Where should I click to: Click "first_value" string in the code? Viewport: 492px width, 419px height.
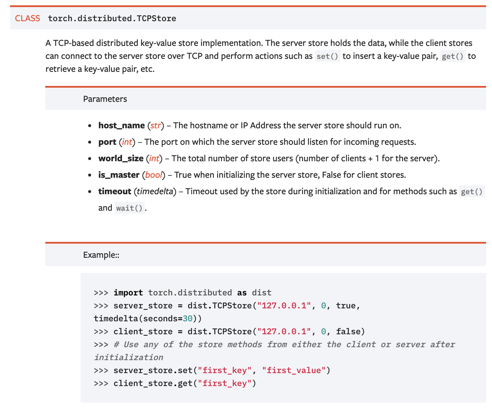(294, 370)
